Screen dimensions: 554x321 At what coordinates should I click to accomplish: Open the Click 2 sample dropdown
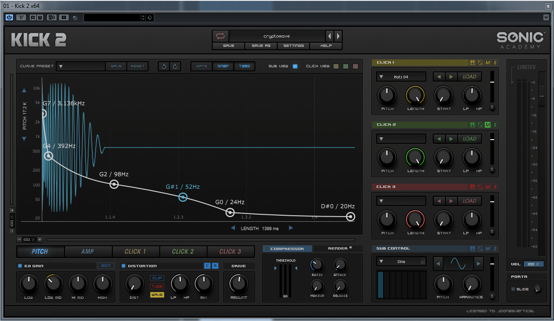pyautogui.click(x=401, y=139)
